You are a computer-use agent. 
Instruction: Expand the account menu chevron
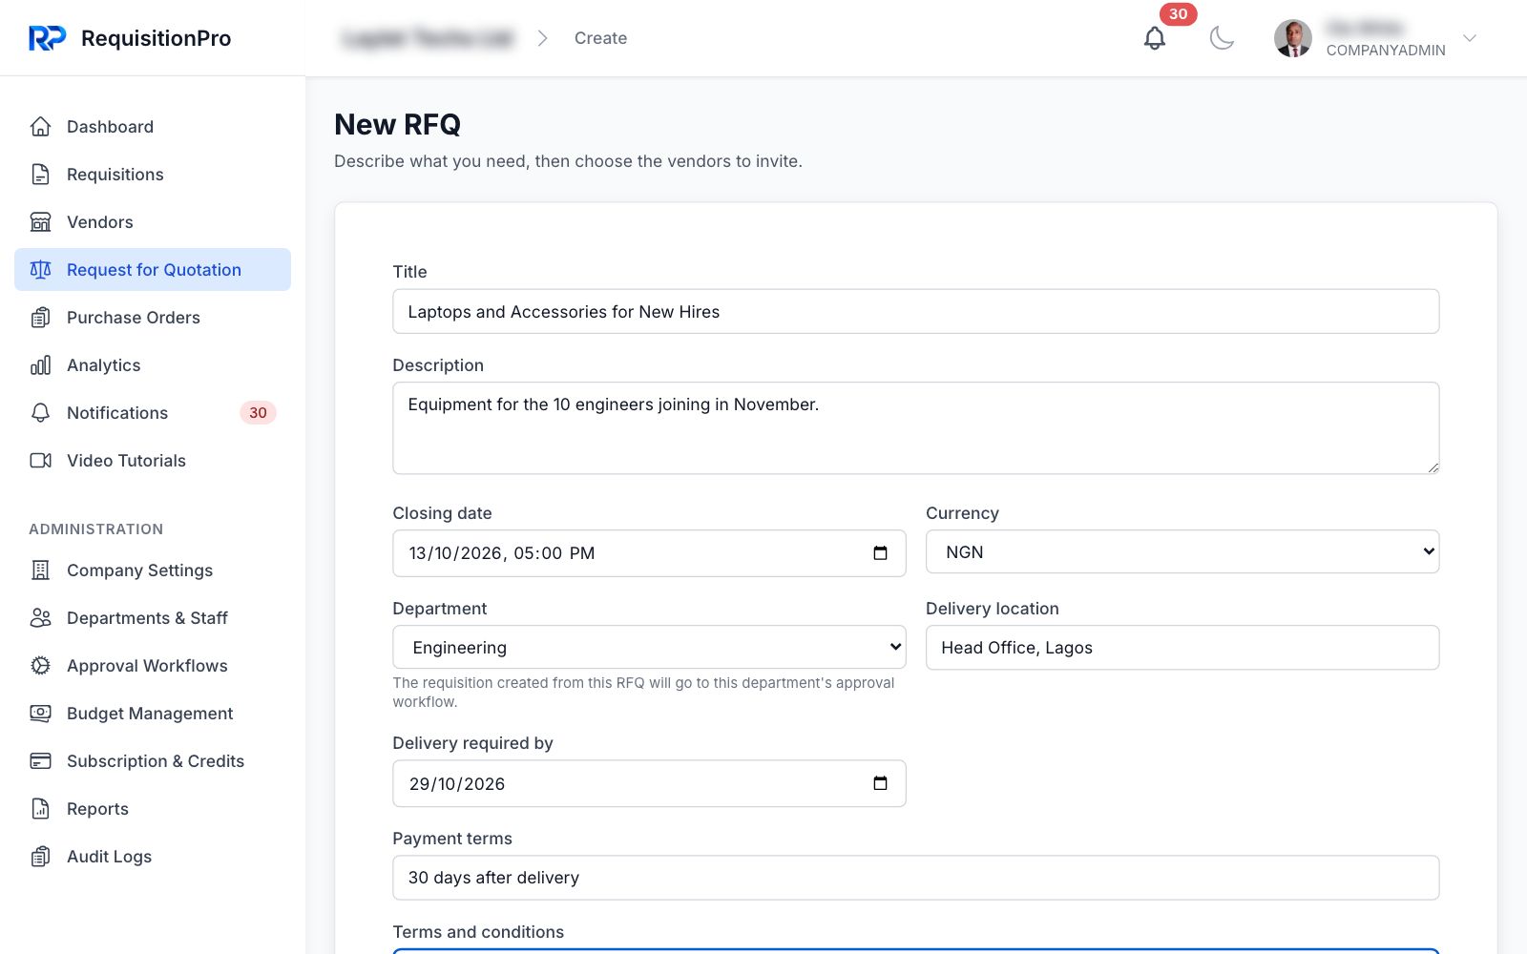[1470, 38]
